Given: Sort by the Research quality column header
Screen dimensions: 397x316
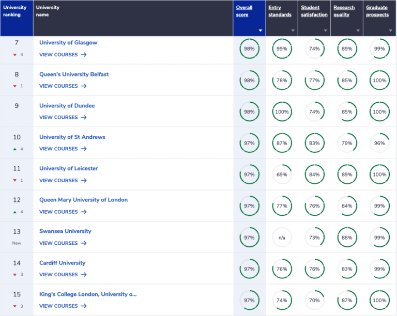Looking at the screenshot, I should (x=344, y=11).
